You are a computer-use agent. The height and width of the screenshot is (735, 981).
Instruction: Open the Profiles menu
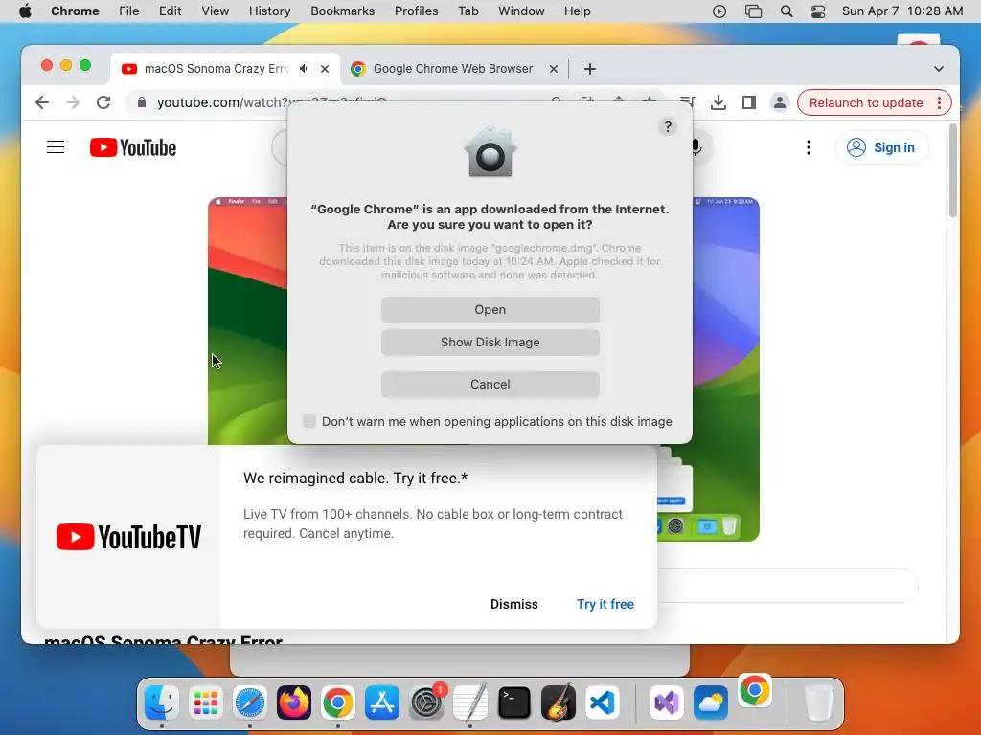click(x=416, y=11)
